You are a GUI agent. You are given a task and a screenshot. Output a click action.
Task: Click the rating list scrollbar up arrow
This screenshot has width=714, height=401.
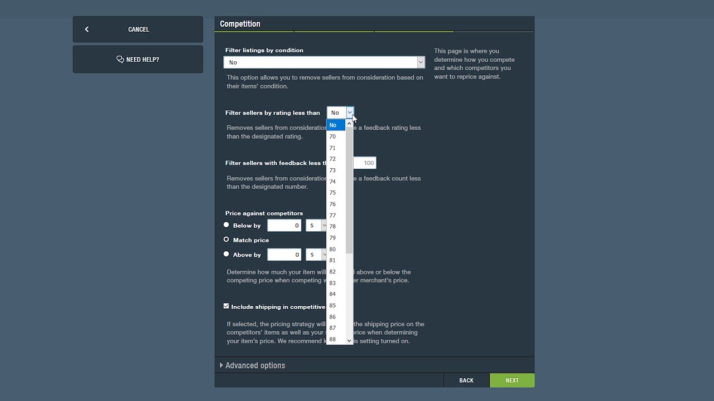click(349, 123)
